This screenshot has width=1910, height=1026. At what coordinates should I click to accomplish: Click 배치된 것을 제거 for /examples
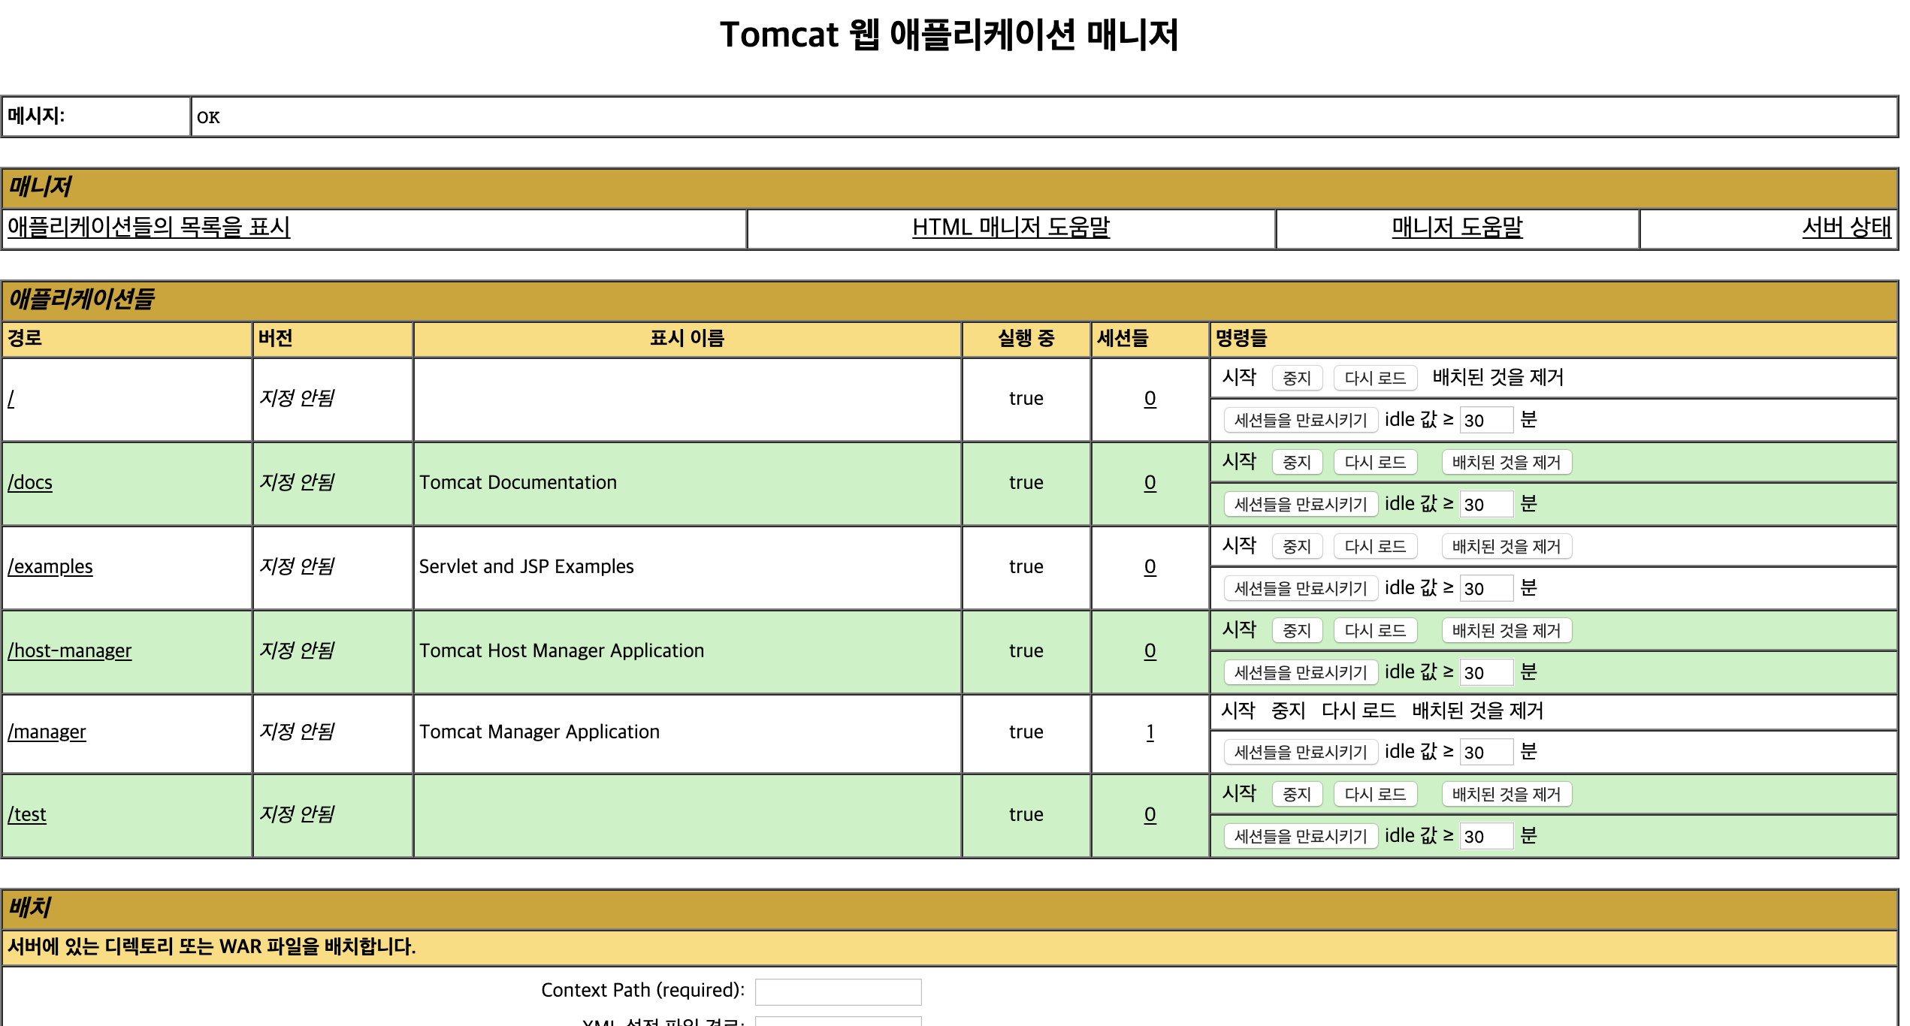(1506, 547)
